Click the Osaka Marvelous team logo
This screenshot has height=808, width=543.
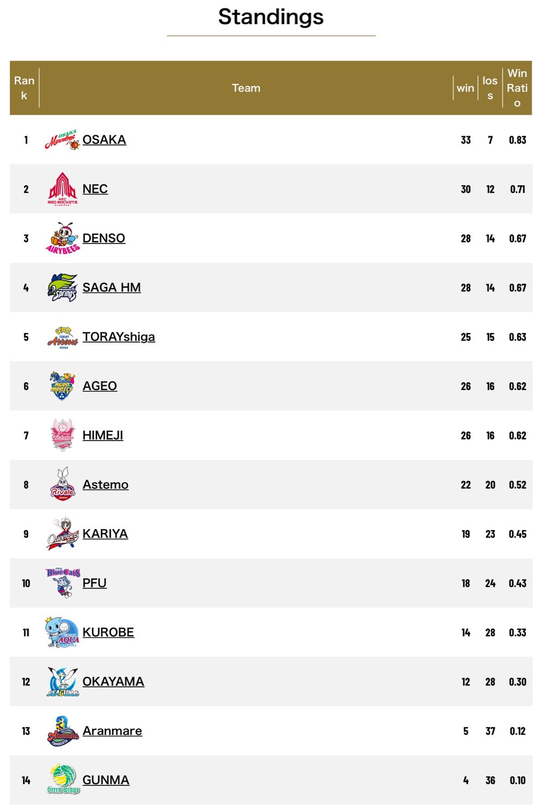pyautogui.click(x=63, y=140)
